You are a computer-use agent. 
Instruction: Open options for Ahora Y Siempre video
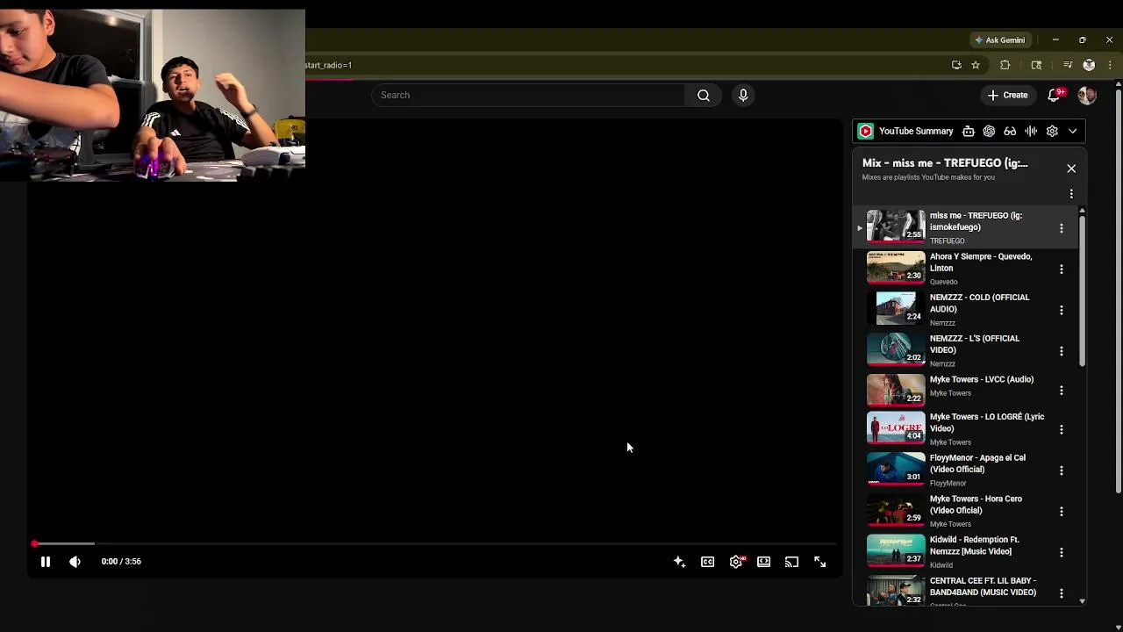(x=1062, y=269)
